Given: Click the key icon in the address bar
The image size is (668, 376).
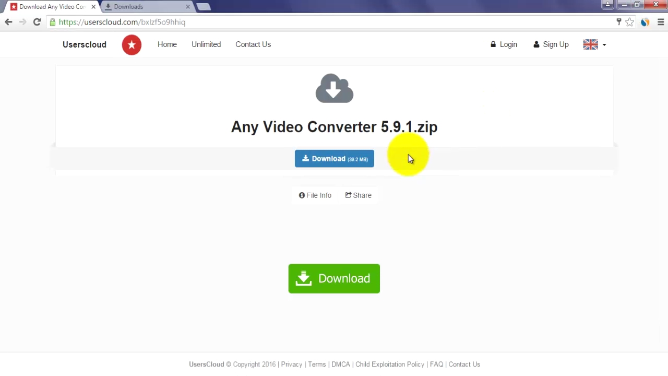Looking at the screenshot, I should [x=619, y=22].
